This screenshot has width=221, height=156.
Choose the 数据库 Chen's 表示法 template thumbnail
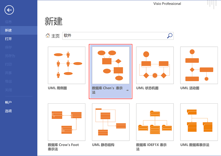[111, 65]
